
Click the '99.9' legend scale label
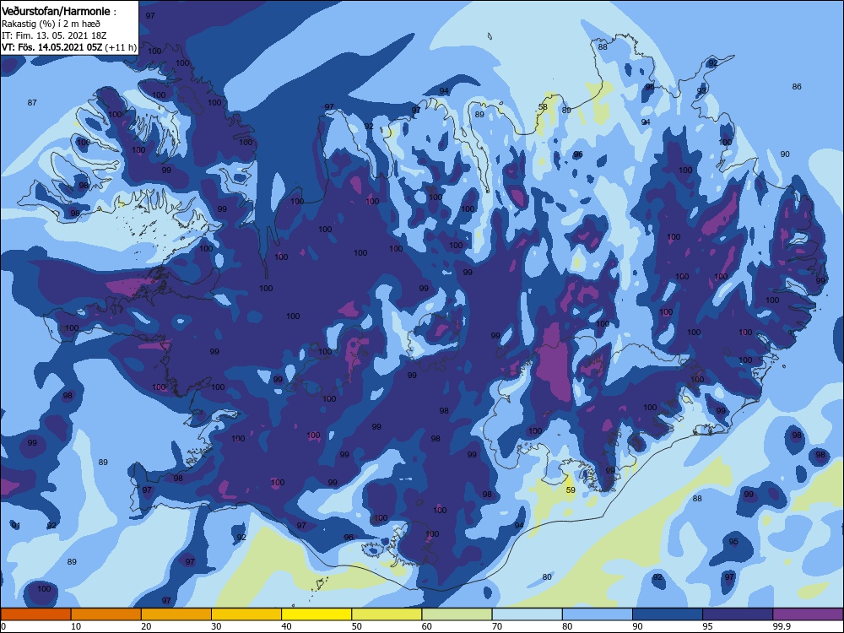click(782, 626)
